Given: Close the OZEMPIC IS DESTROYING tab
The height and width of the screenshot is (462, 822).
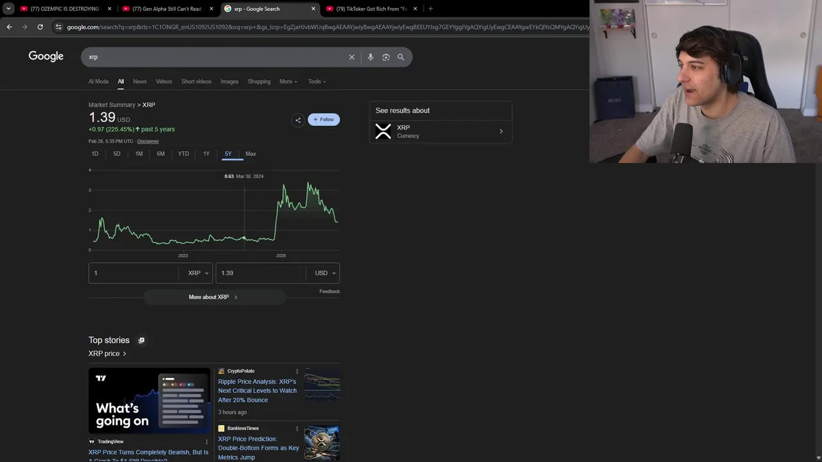Looking at the screenshot, I should coord(110,9).
